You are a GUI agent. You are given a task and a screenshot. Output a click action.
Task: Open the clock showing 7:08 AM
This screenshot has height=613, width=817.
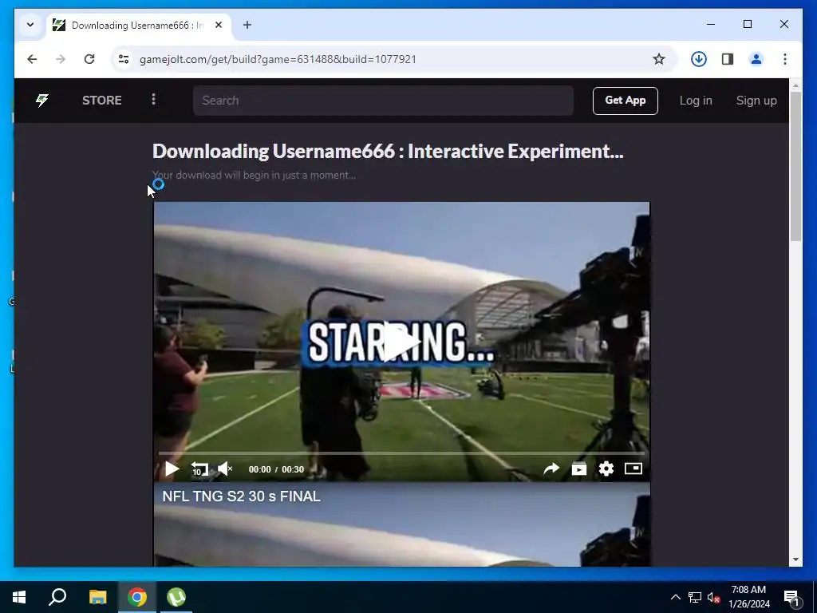tap(748, 597)
